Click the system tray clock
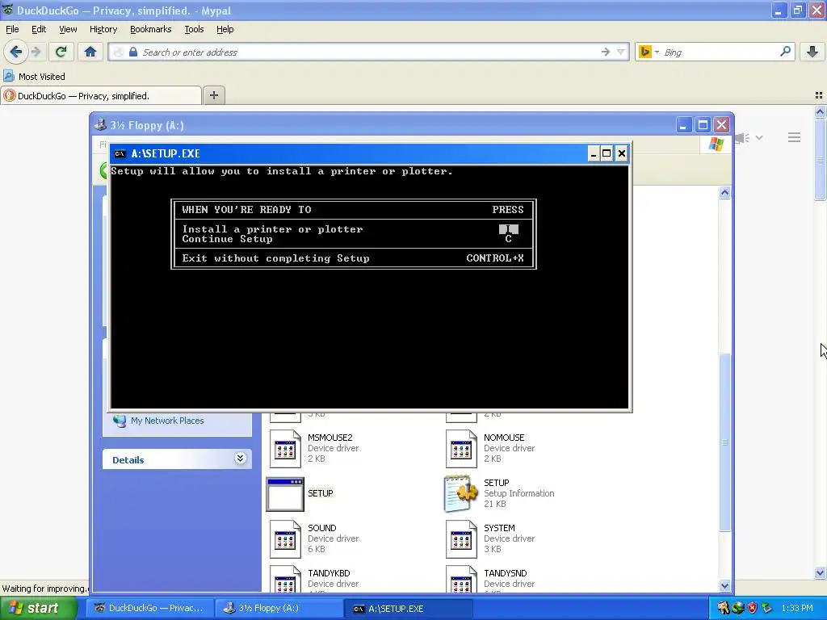Screen dimensions: 827x620 (x=797, y=609)
